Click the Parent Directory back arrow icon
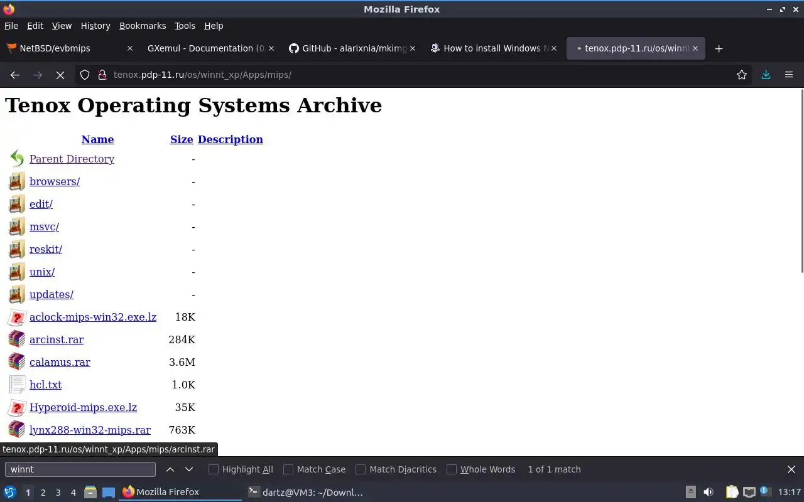 tap(17, 159)
